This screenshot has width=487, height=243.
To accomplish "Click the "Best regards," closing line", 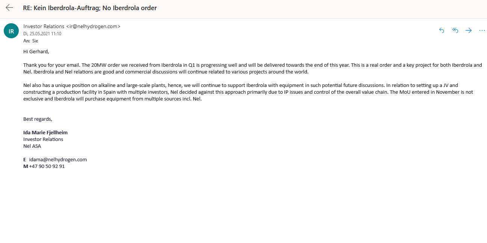I will point(38,119).
